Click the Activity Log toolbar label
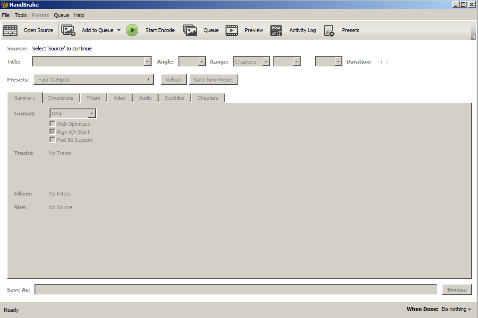Screen dimensions: 478x318 pyautogui.click(x=302, y=30)
